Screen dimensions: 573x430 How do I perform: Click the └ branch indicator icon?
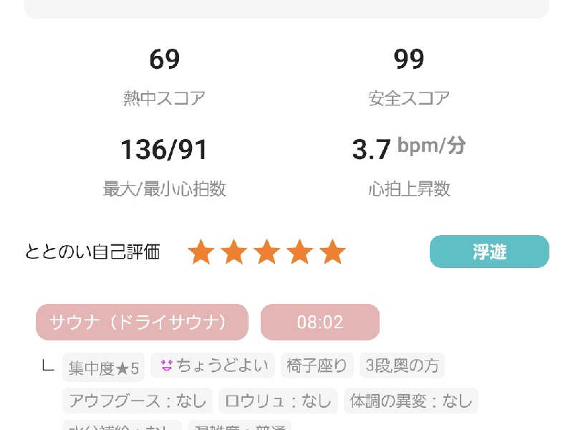pyautogui.click(x=47, y=366)
